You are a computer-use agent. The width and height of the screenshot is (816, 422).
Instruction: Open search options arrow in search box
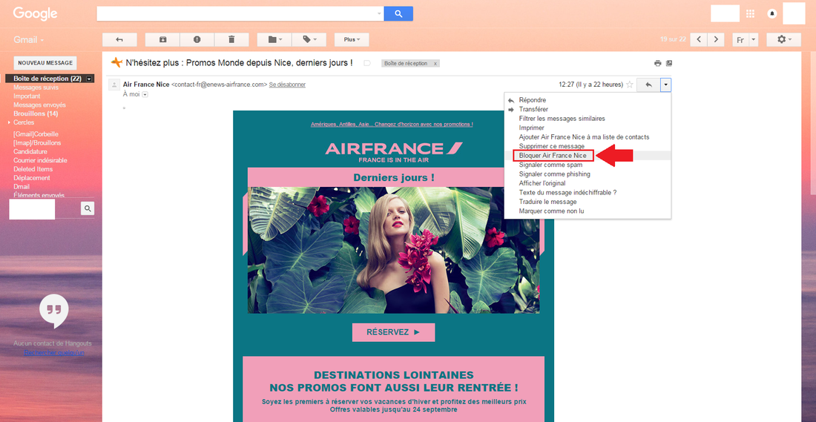point(379,14)
